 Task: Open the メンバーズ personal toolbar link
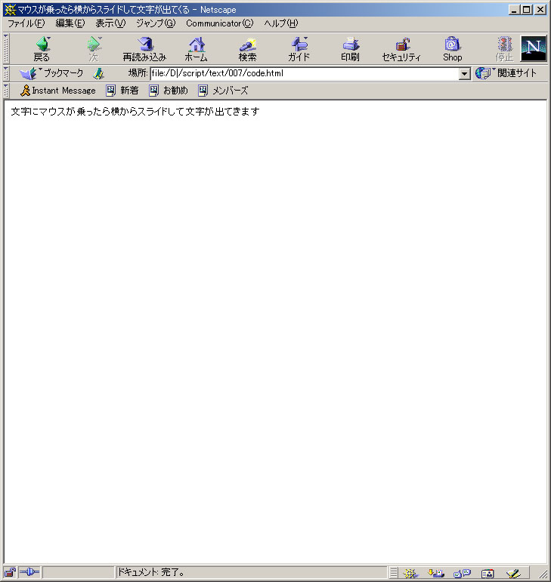(223, 91)
